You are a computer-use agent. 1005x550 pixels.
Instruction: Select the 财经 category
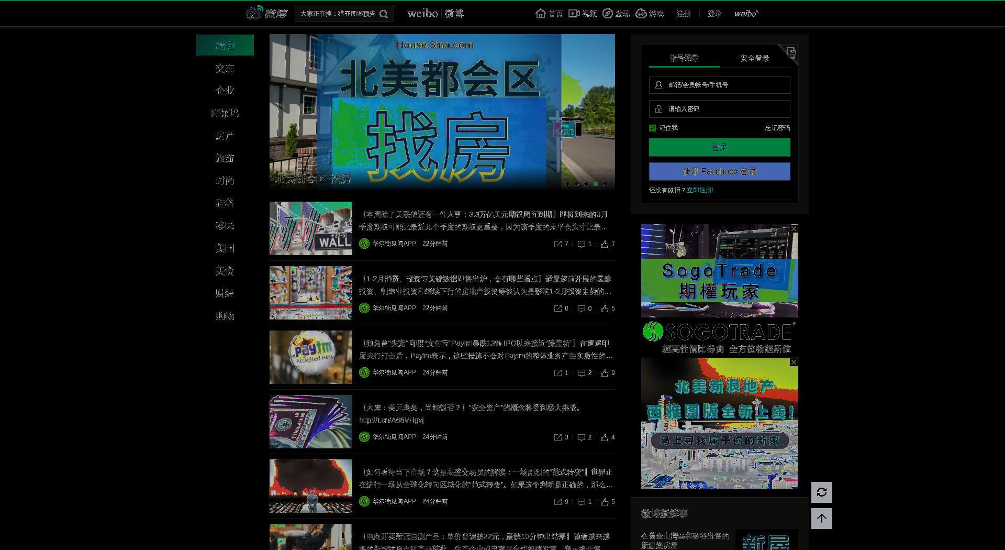pyautogui.click(x=225, y=293)
